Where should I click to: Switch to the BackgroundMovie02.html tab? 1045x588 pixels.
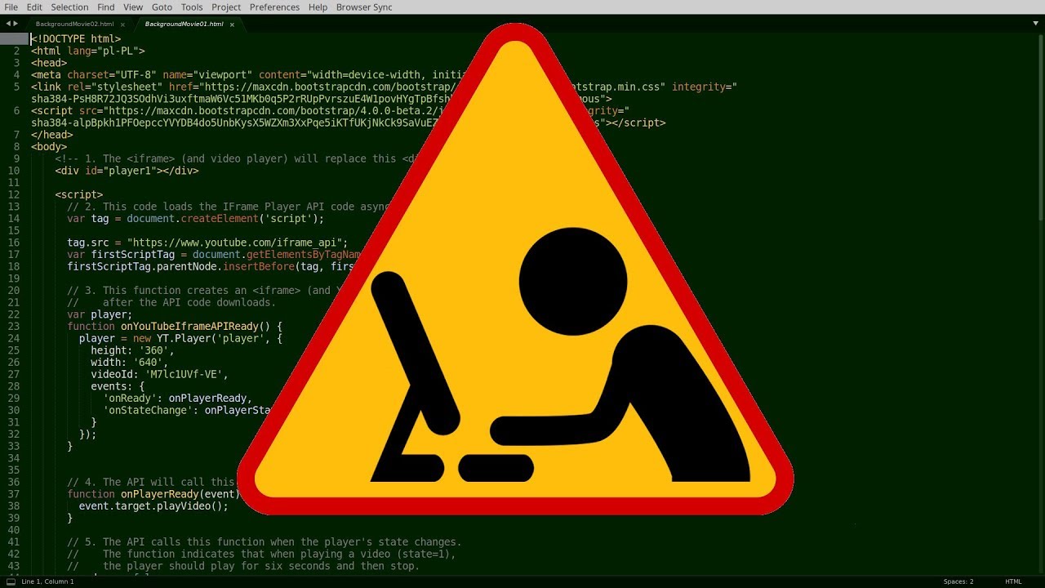point(74,24)
